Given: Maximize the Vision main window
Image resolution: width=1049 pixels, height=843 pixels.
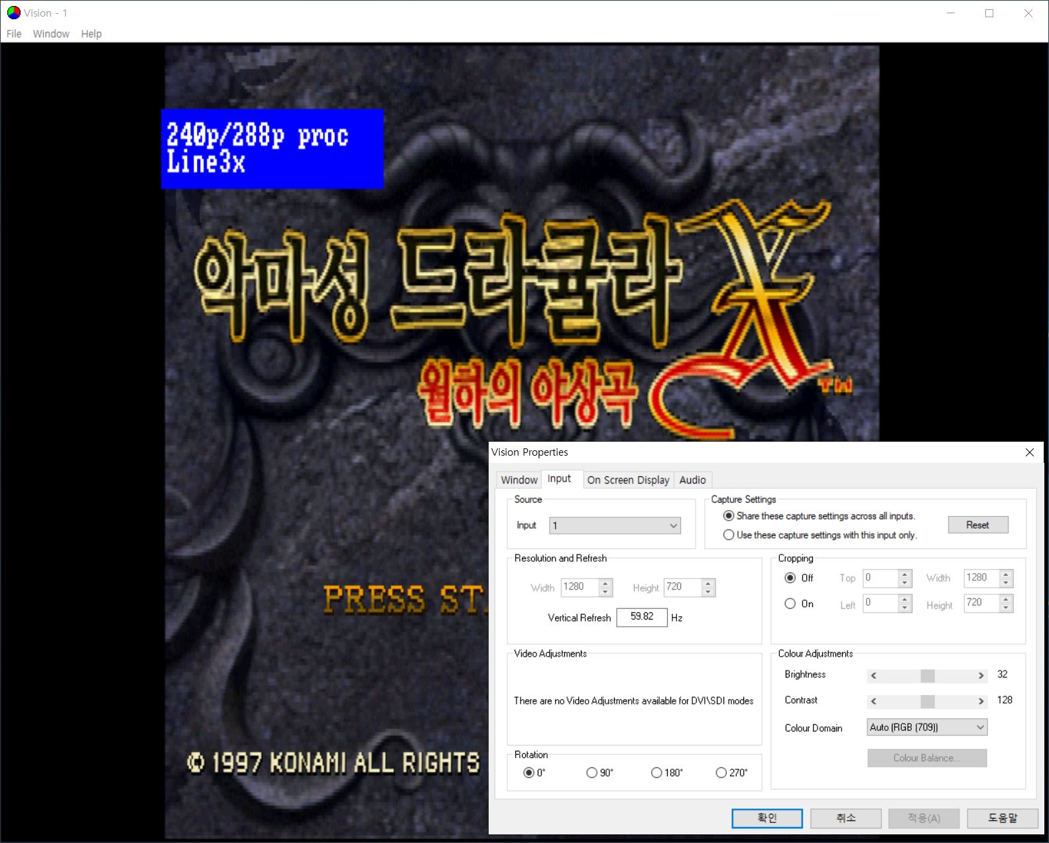Looking at the screenshot, I should click(x=989, y=13).
